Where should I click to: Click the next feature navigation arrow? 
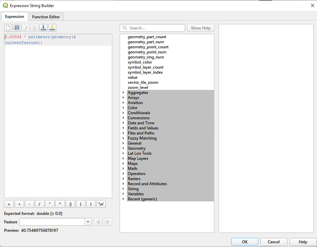point(107,222)
